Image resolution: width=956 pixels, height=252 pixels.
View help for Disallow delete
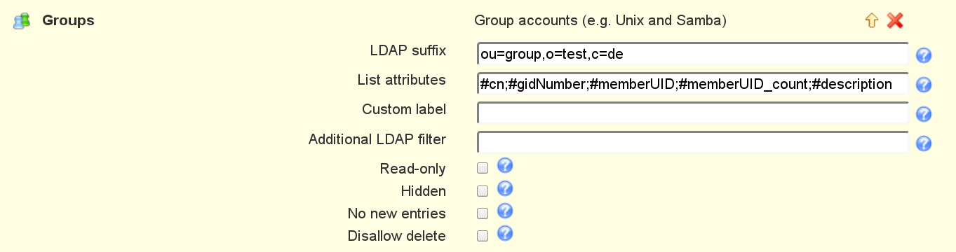505,233
